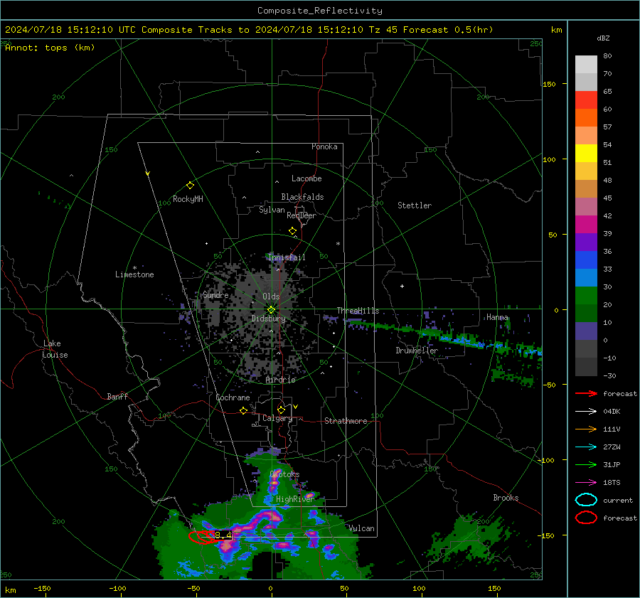Click the yellow diamond marker below Cochrane
The image size is (640, 598).
[x=243, y=410]
